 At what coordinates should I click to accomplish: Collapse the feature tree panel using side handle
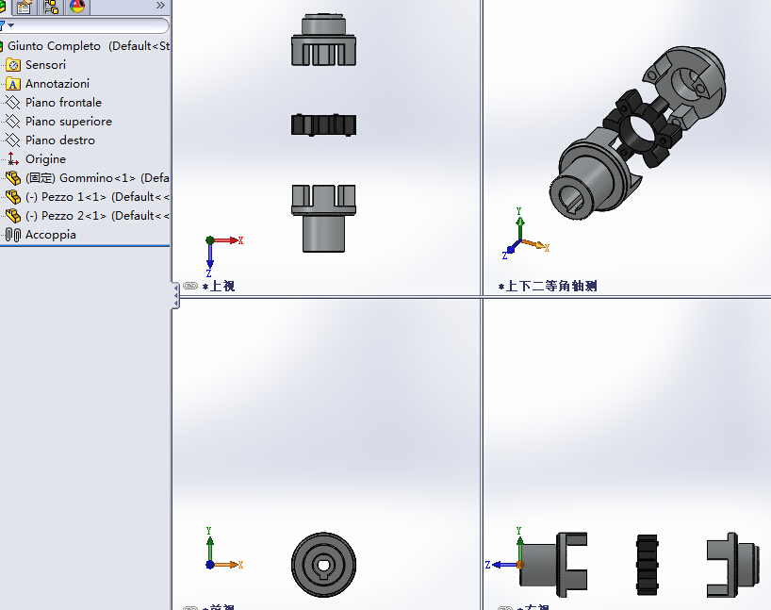tap(175, 295)
